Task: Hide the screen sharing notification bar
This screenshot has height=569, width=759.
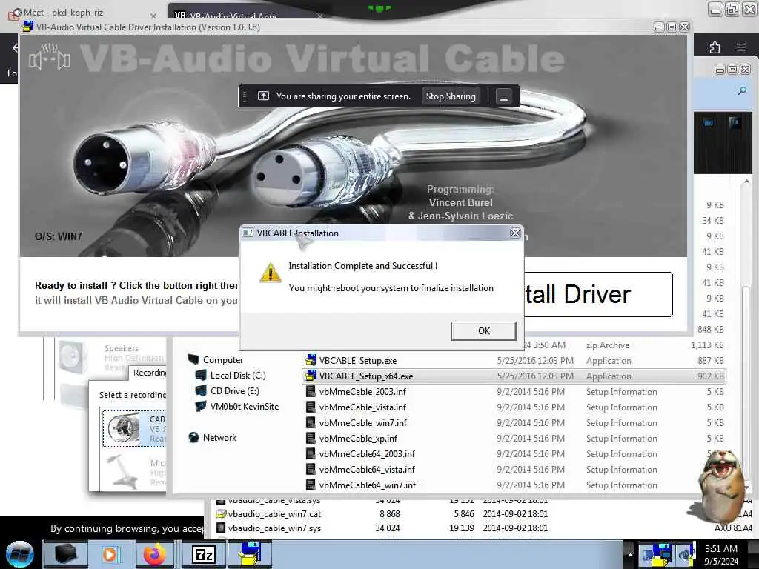Action: coord(503,96)
